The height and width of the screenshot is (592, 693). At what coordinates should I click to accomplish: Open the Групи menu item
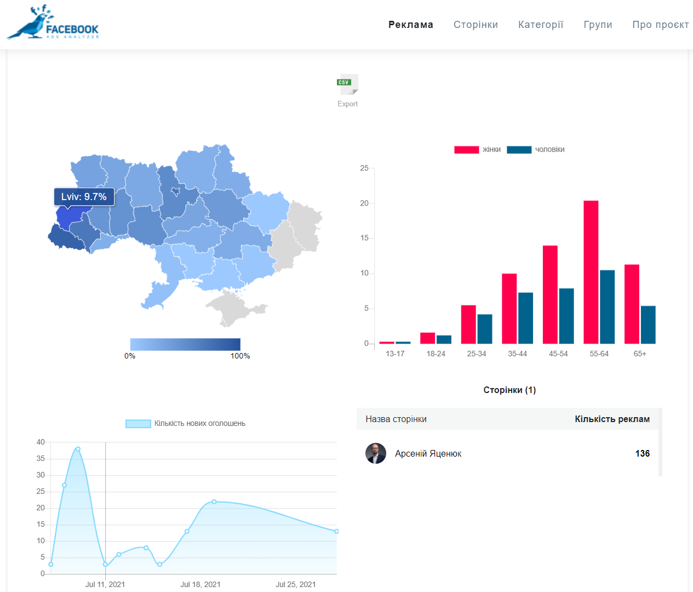(598, 25)
